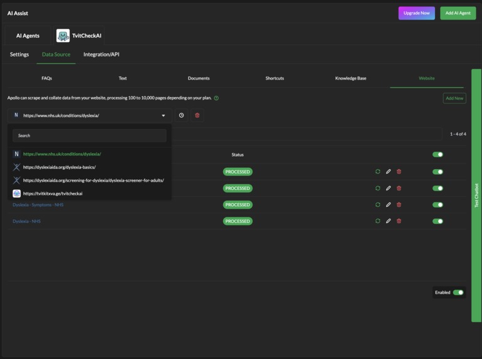This screenshot has width=482, height=359.
Task: Click the Status column header
Action: [x=238, y=155]
